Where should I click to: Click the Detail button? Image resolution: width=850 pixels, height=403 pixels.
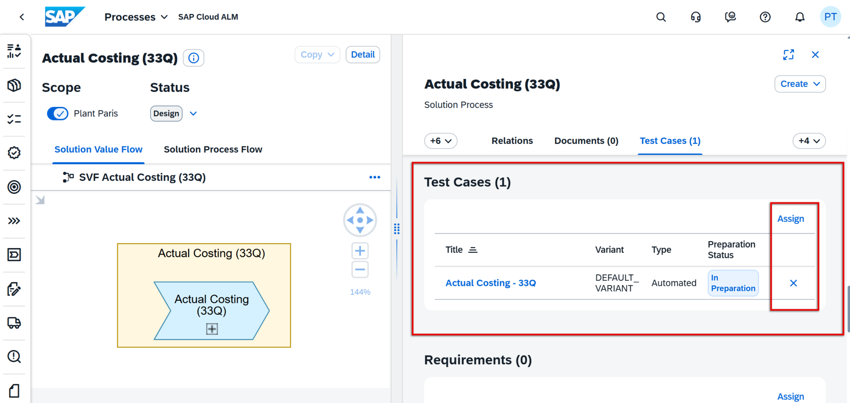pos(363,55)
